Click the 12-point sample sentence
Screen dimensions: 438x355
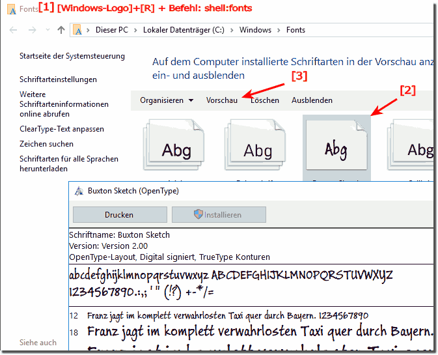pos(228,316)
